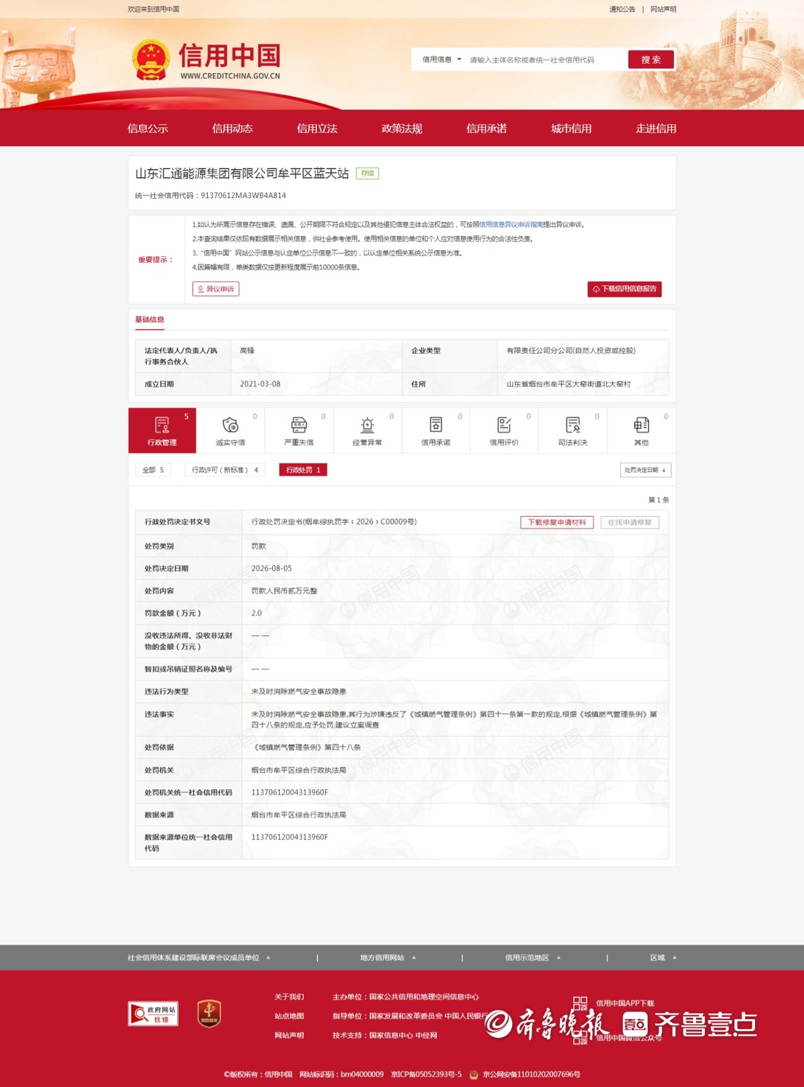The width and height of the screenshot is (804, 1087).
Task: Click the 罚款金额 value 2.0
Action: tap(257, 613)
